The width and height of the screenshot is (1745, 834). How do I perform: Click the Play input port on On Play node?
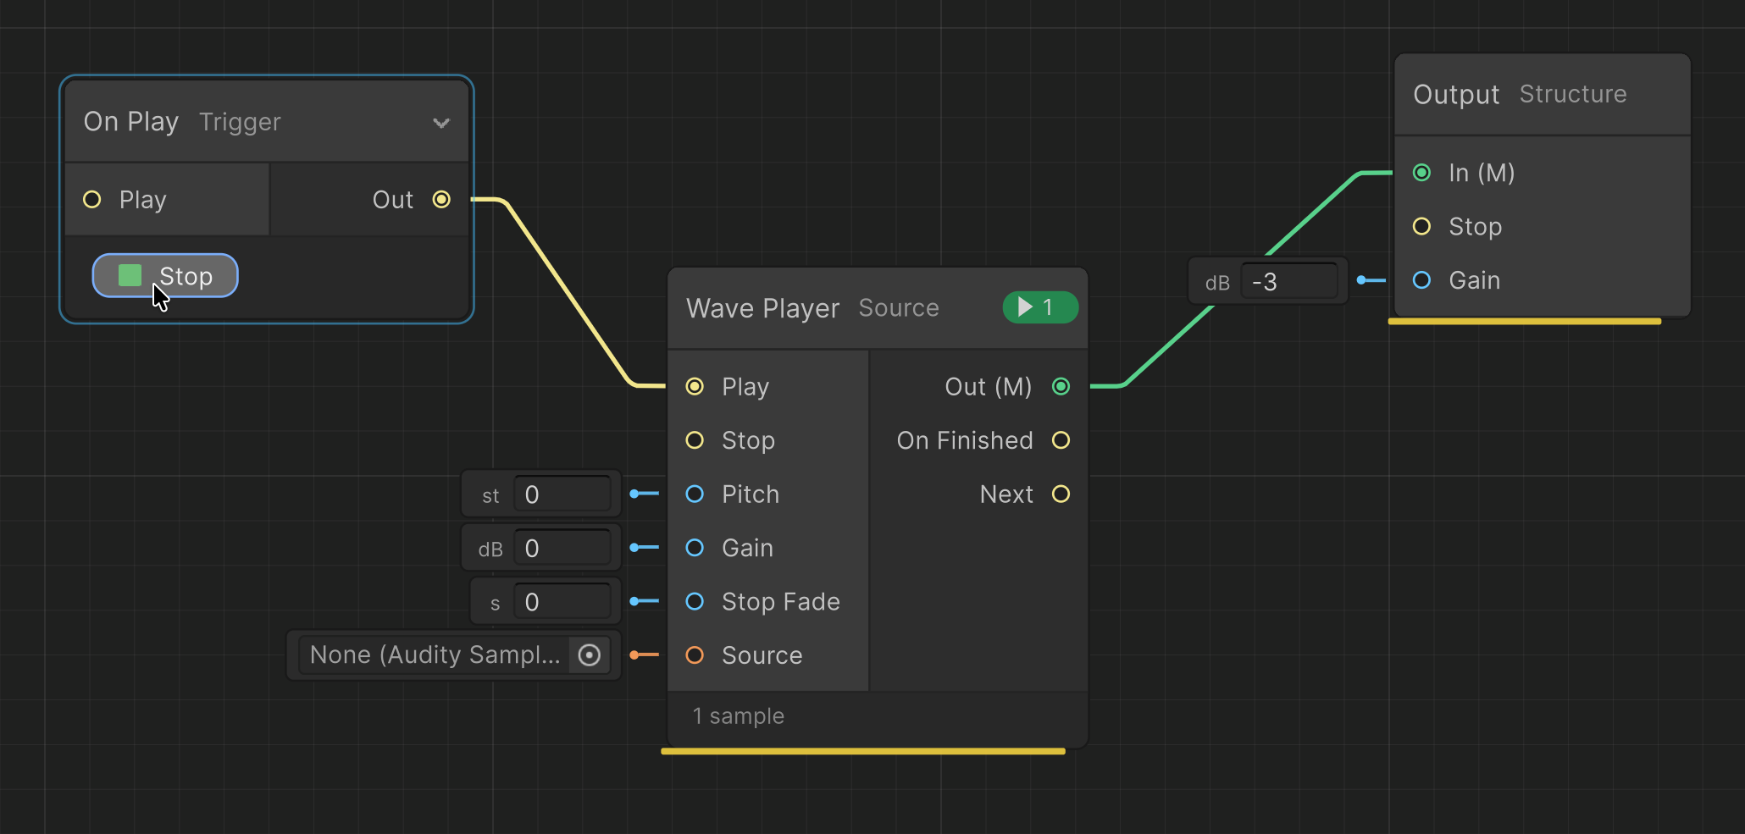[92, 200]
